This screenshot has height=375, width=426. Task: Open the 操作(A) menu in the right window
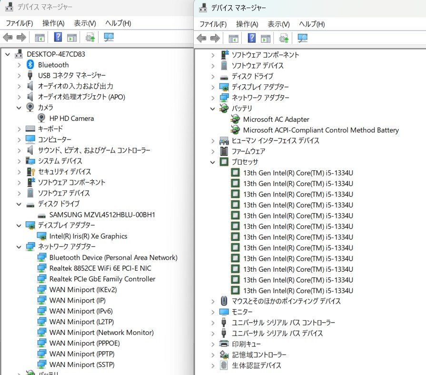coord(247,24)
